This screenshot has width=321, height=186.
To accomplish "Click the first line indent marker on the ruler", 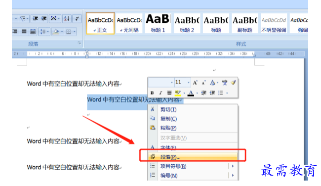I will pos(87,51).
